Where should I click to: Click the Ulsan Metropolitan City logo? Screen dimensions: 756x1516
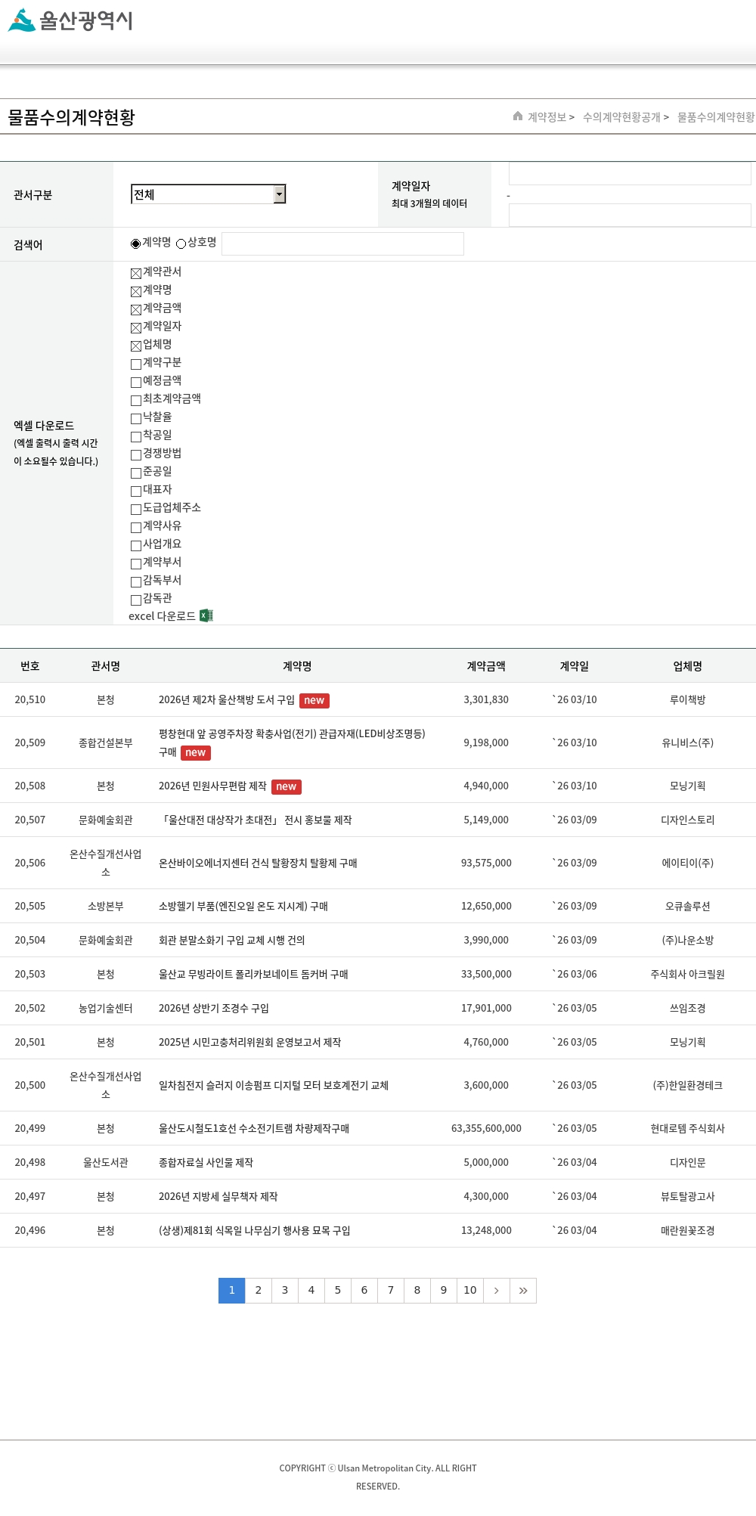[70, 20]
